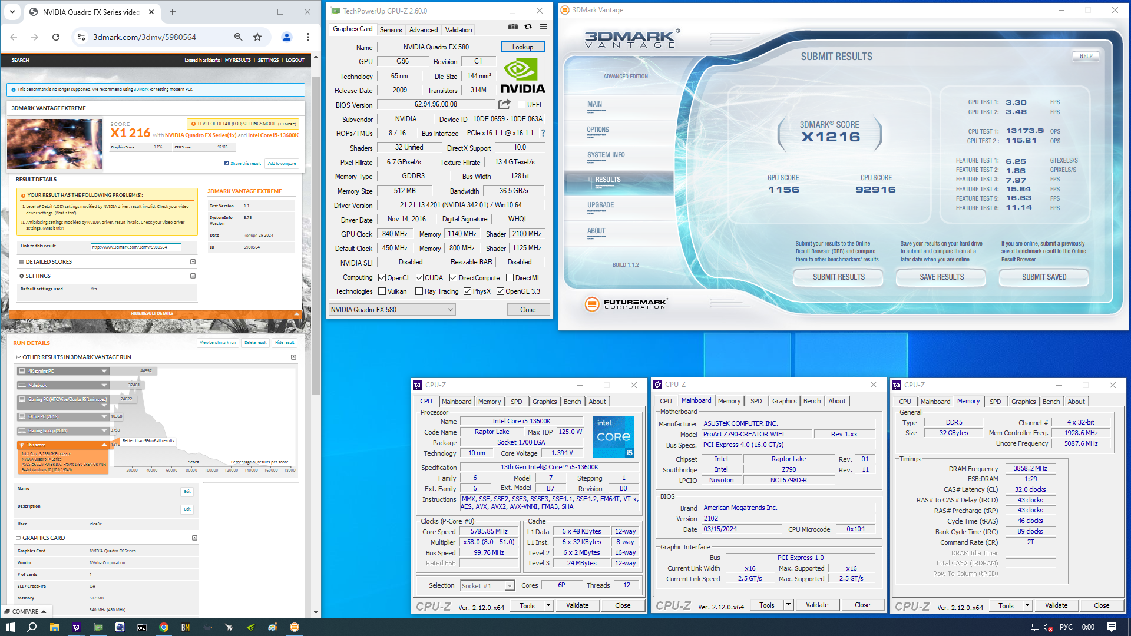
Task: Open the Windows Start menu
Action: [x=10, y=627]
